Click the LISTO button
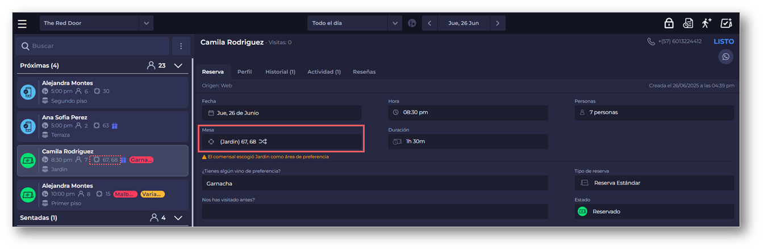This screenshot has width=764, height=251. click(x=724, y=41)
